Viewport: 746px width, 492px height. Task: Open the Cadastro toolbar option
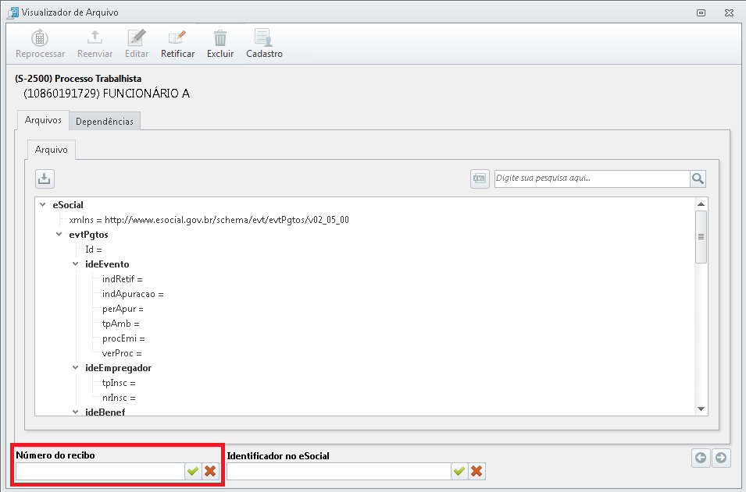point(264,44)
